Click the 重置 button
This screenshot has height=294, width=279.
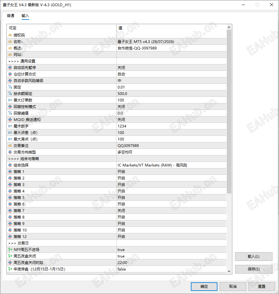[262, 287]
